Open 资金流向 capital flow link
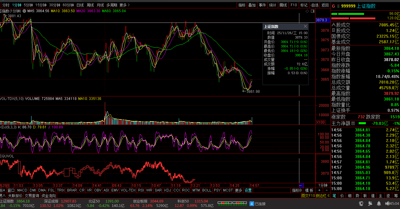Image resolution: width=400 pixels, height=209 pixels. point(48,196)
